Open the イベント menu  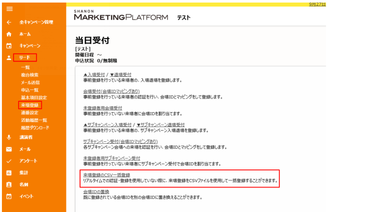[26, 197]
